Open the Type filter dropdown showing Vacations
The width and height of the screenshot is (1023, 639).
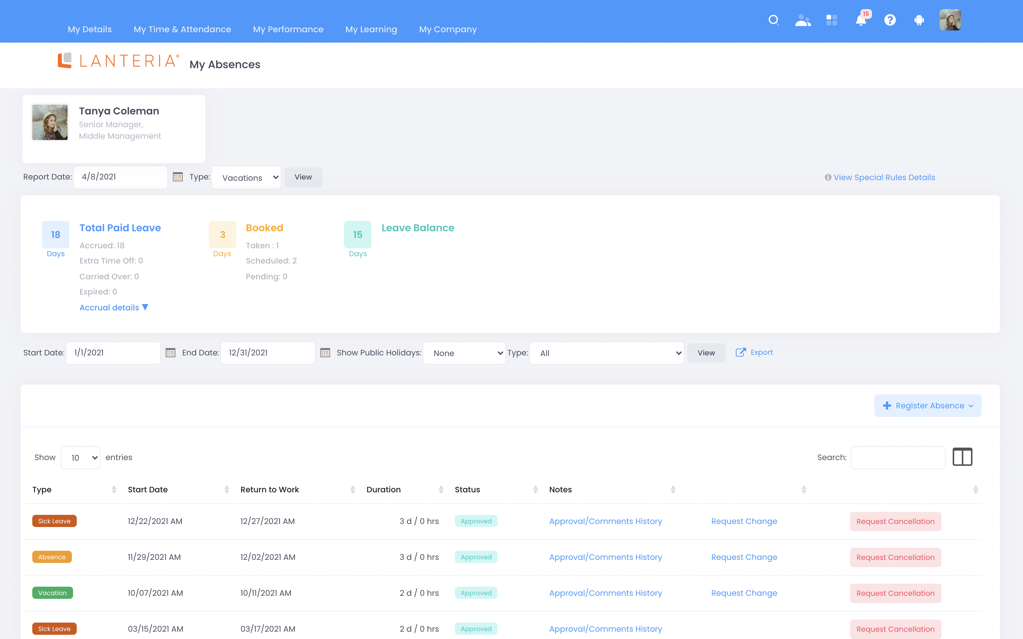pyautogui.click(x=247, y=177)
